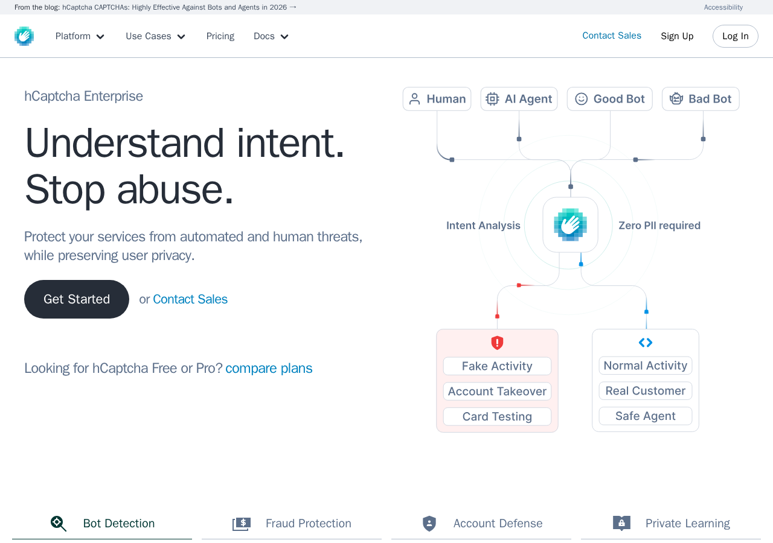Click Contact Sales in the top navbar
The height and width of the screenshot is (543, 773).
612,36
